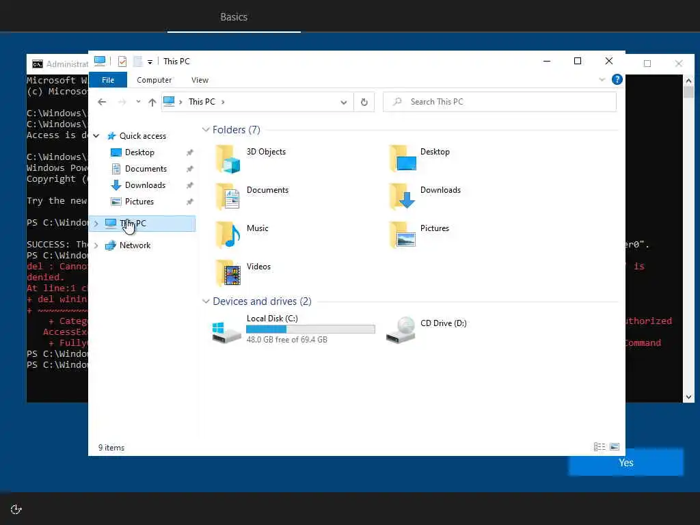Click the This PC title bar system icon

pos(100,61)
